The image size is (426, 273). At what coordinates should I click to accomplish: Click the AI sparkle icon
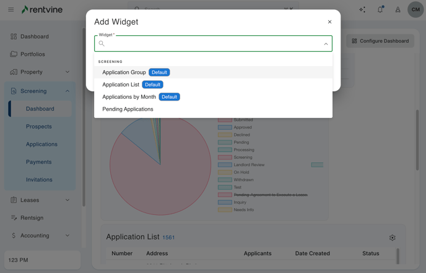coord(363,10)
